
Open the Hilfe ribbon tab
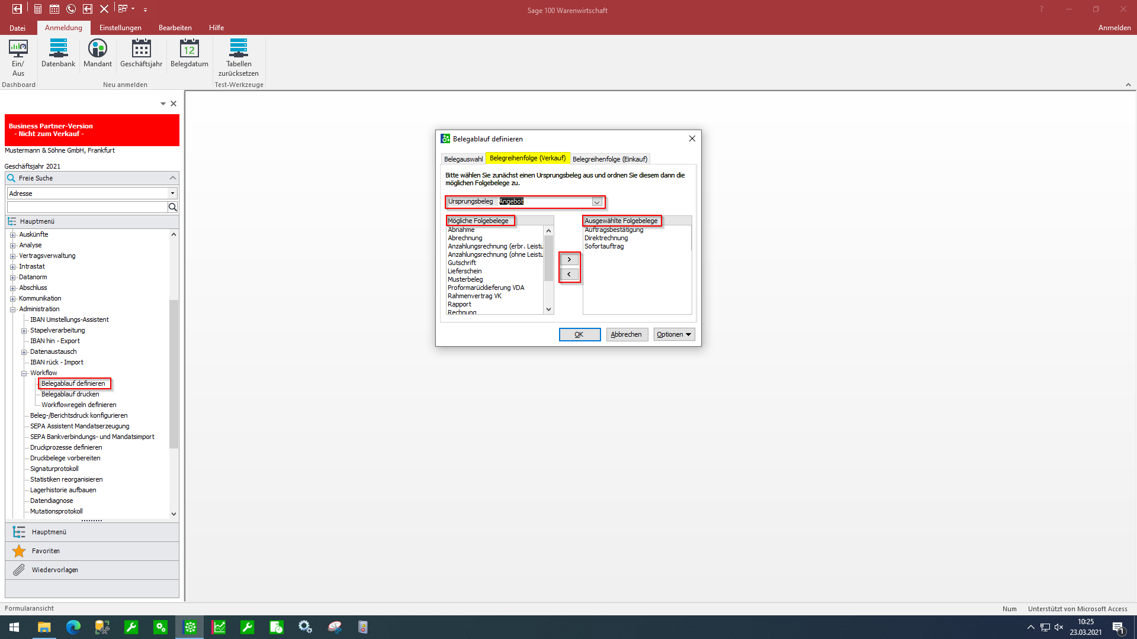pos(216,28)
